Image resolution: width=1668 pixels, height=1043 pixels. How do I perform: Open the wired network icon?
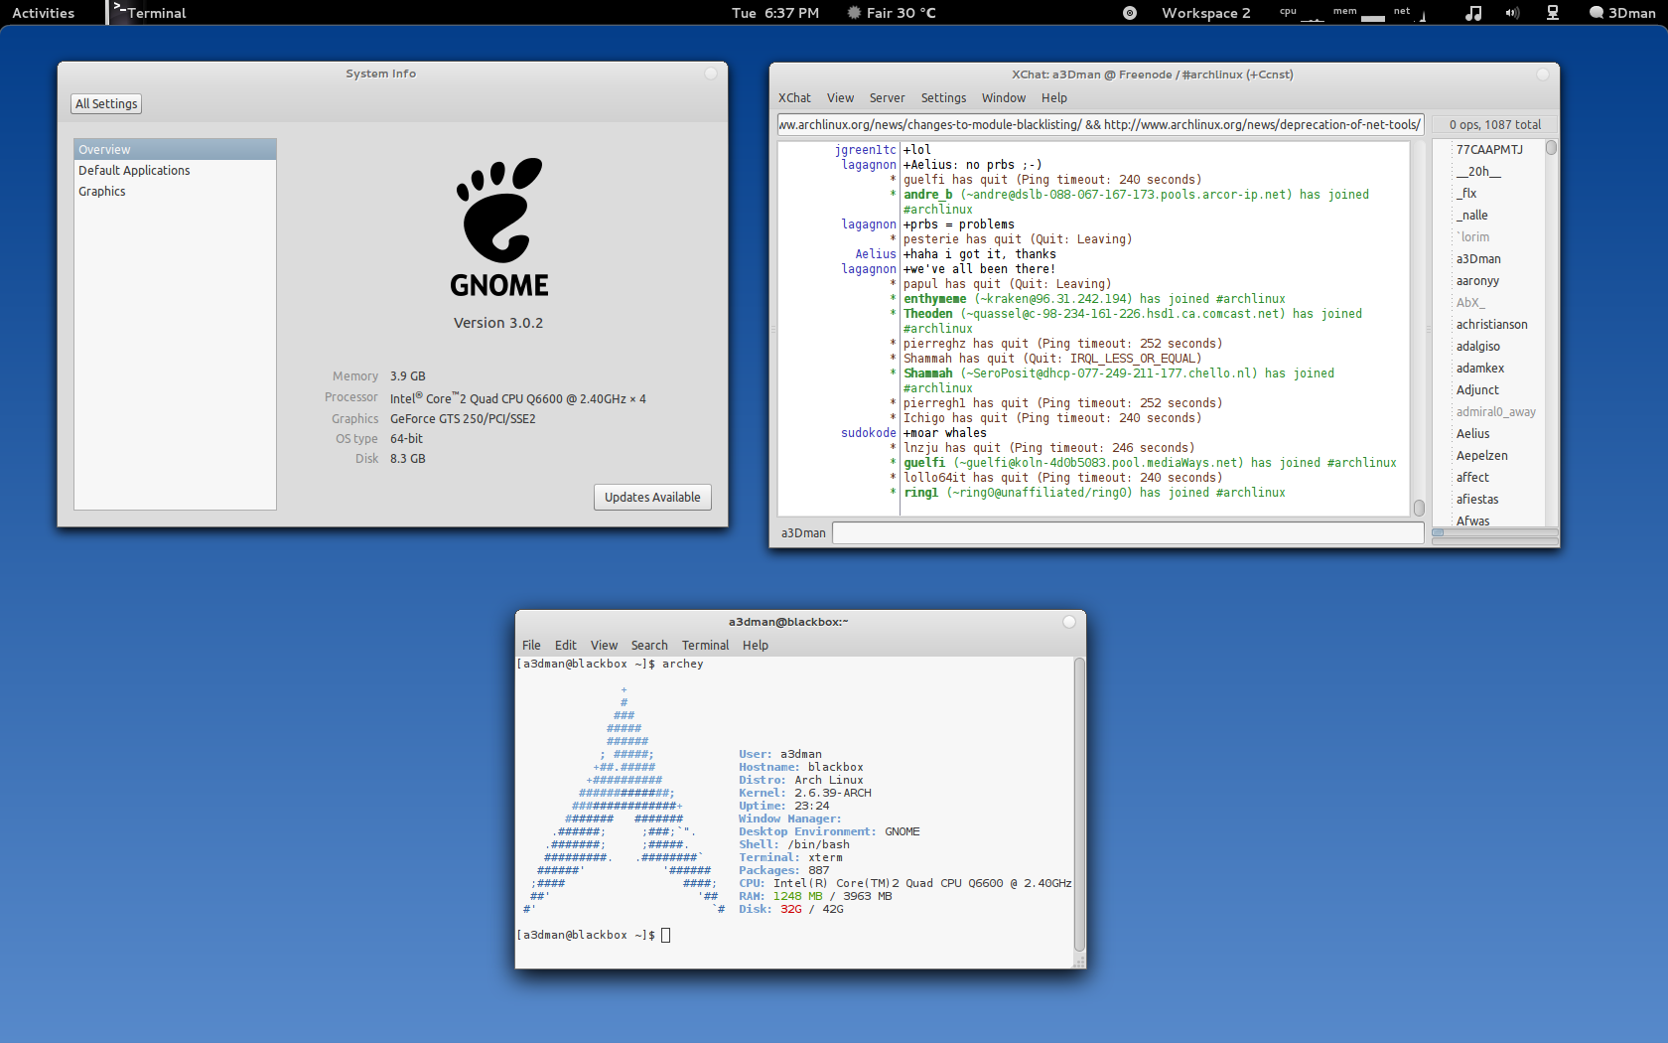click(x=1553, y=13)
